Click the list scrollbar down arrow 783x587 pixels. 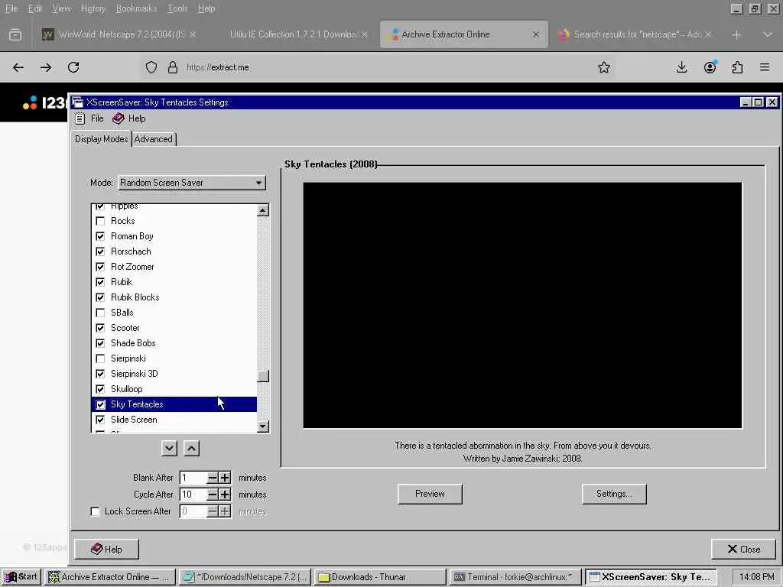[263, 426]
